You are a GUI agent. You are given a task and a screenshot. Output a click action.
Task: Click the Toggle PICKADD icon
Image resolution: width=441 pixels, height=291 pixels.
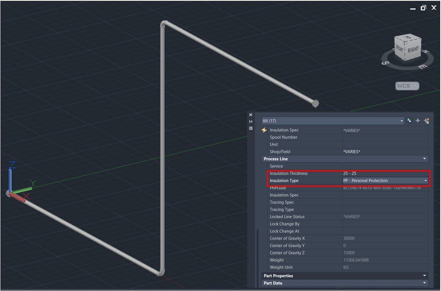(409, 120)
